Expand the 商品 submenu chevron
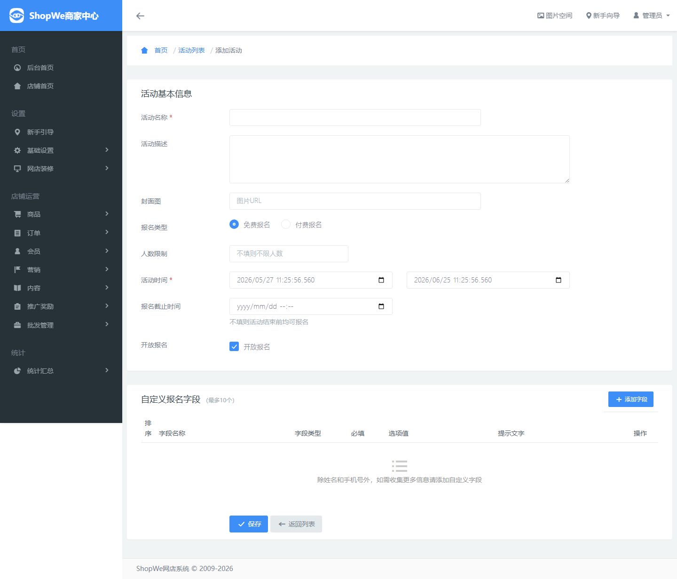The height and width of the screenshot is (579, 677). pyautogui.click(x=107, y=214)
